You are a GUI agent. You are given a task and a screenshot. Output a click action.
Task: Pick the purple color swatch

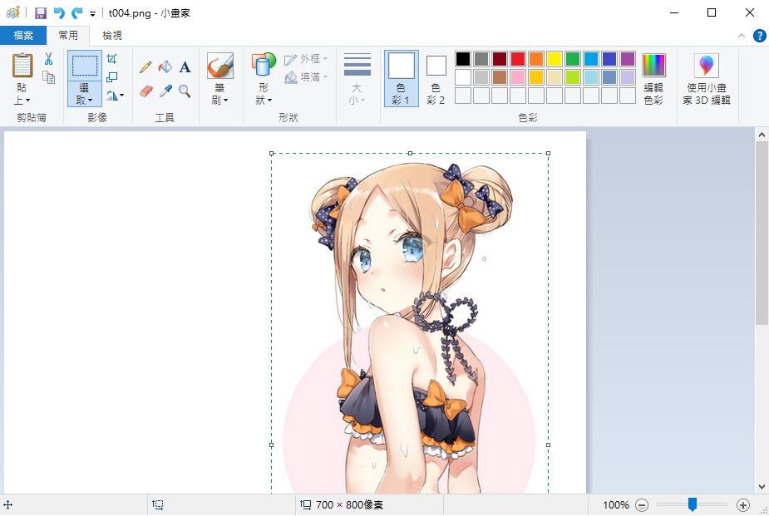(x=628, y=59)
